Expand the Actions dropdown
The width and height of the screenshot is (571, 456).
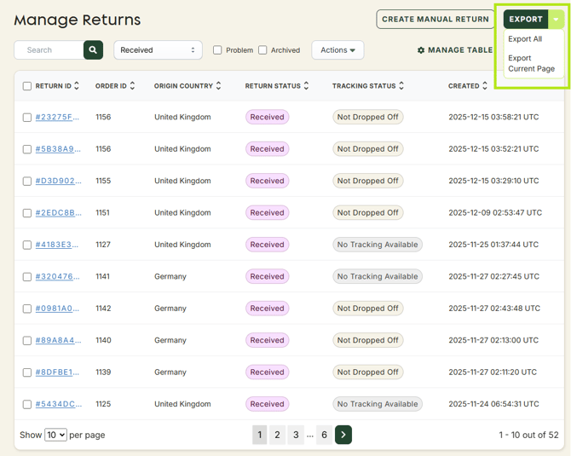coord(337,50)
